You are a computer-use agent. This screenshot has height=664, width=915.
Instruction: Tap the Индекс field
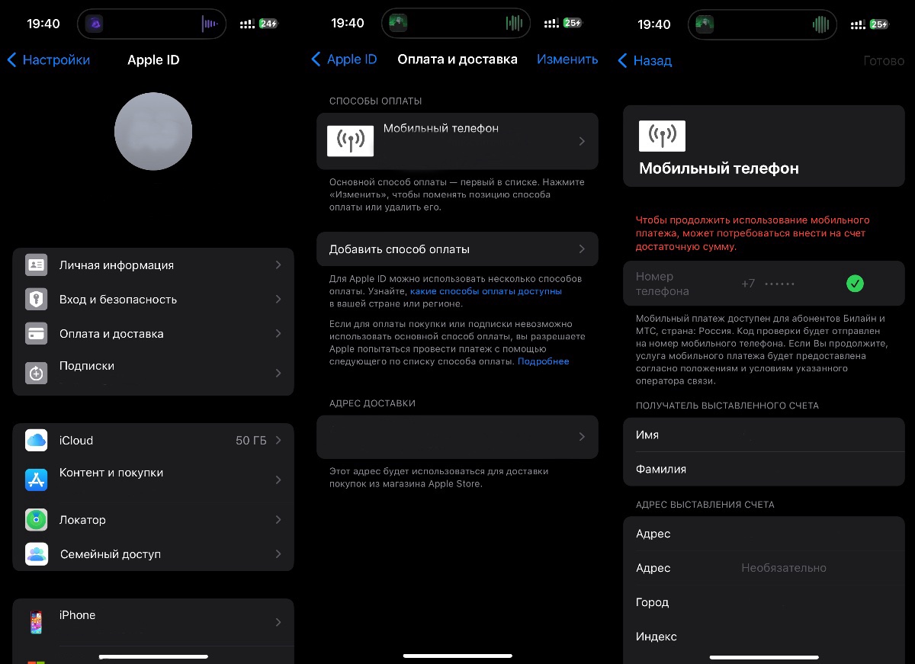[x=764, y=637]
